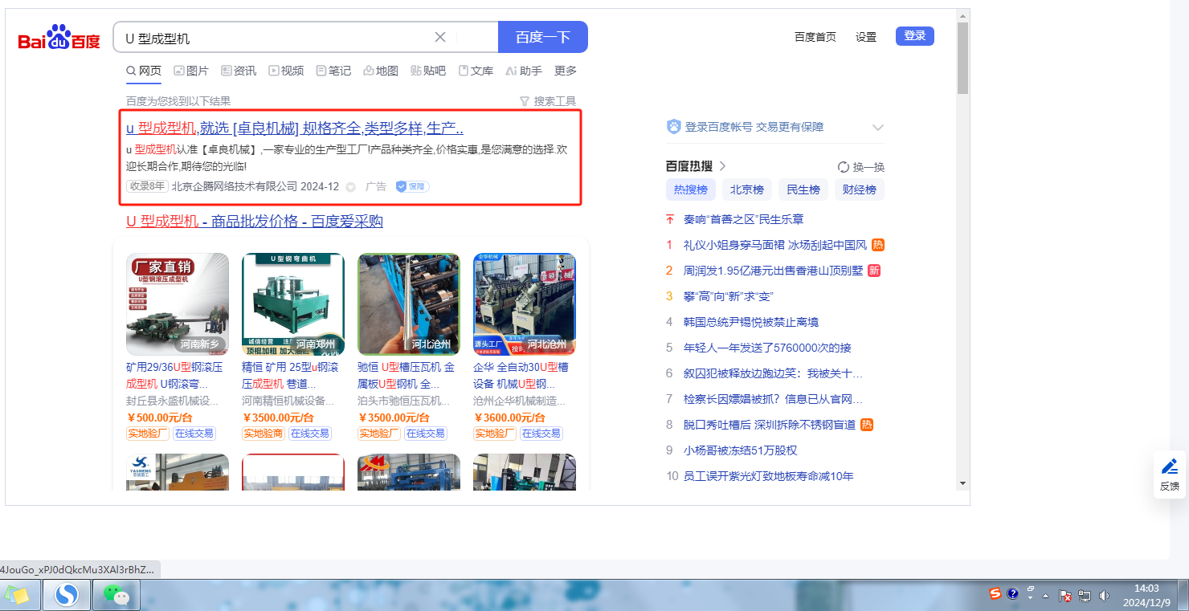The height and width of the screenshot is (611, 1189).
Task: Switch to the 视频 tab
Action: [286, 71]
